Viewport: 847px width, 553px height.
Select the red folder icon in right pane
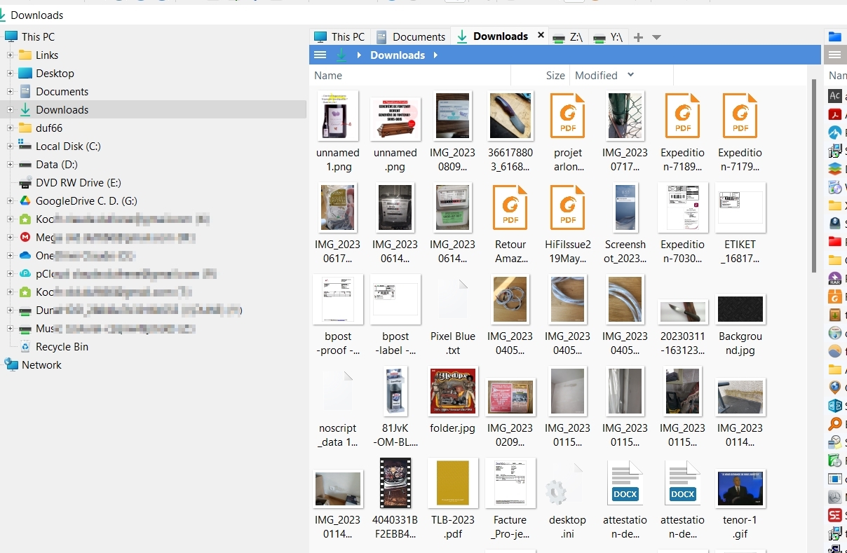click(835, 242)
